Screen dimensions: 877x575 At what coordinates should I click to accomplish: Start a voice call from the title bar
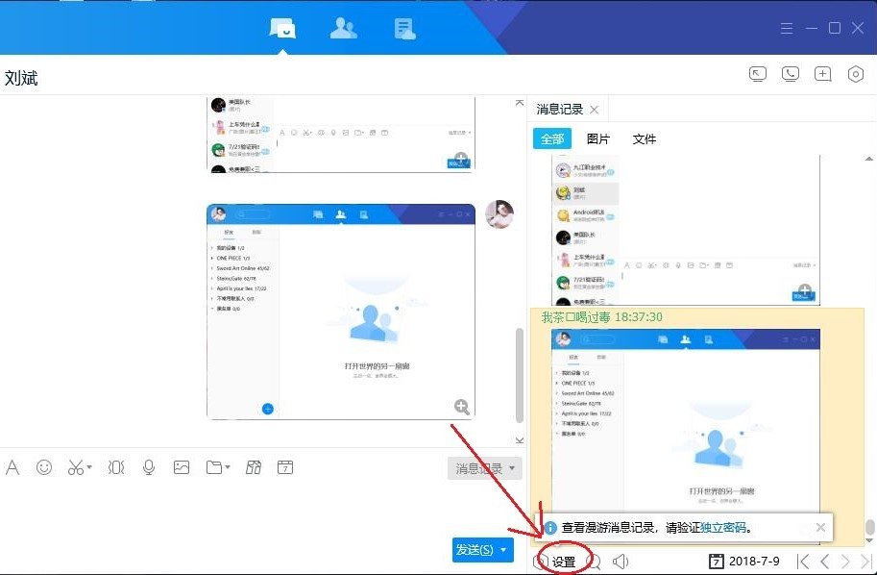(790, 74)
